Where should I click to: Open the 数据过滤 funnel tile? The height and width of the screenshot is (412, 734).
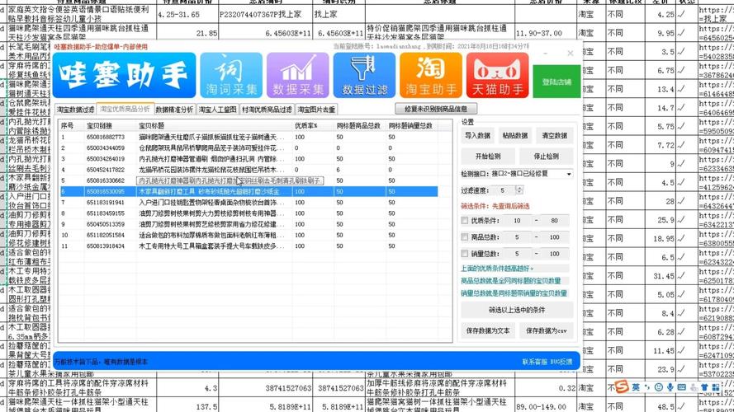pyautogui.click(x=364, y=75)
